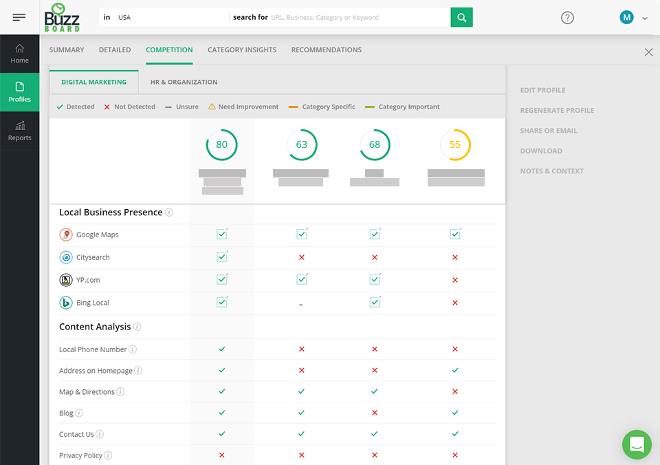
Task: Open the chat support bubble
Action: pos(637,444)
